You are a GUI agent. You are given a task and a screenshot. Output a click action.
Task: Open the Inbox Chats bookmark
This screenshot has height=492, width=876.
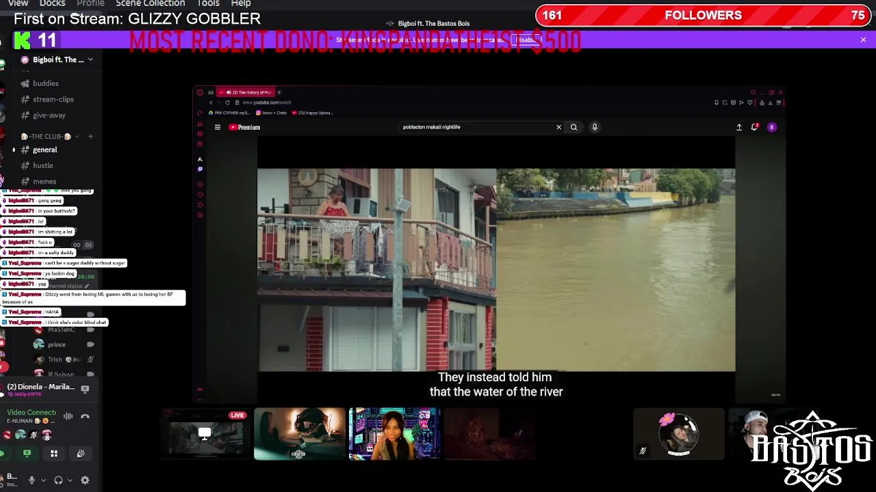click(271, 113)
